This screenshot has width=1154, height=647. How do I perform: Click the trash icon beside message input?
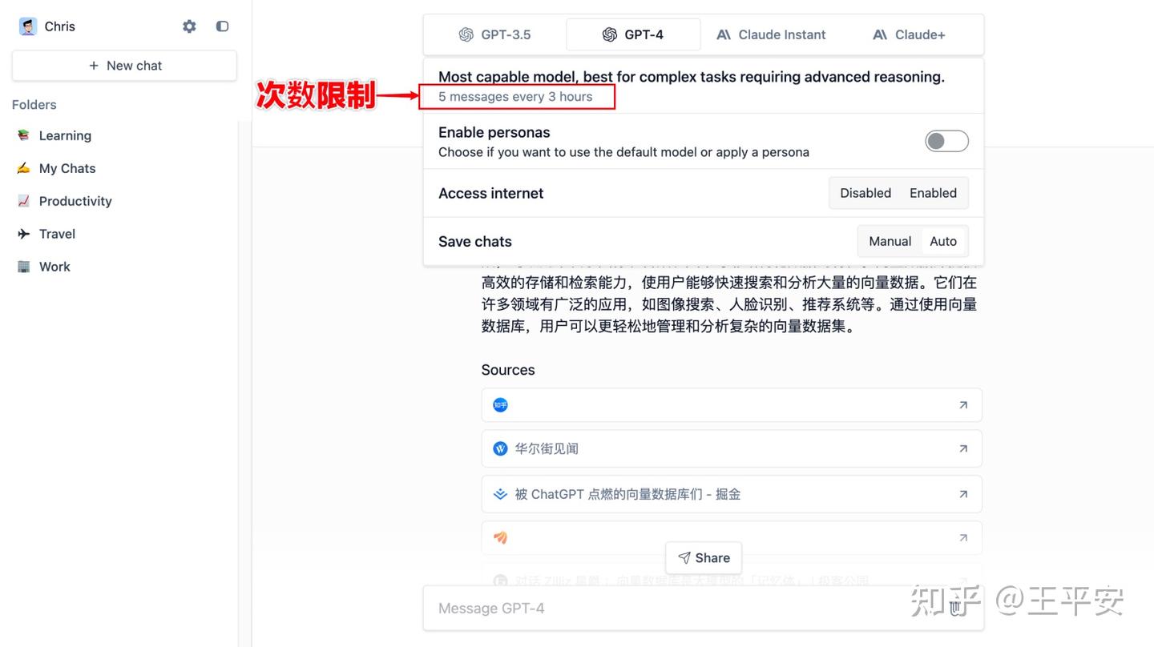coord(954,609)
